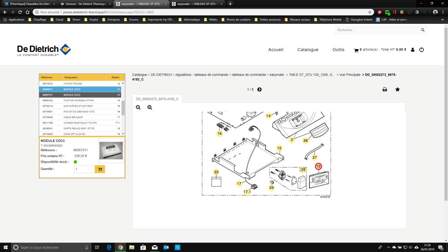Open the Entreprise bookmarks folder
Screen dimensions: 448x252
click(x=111, y=20)
